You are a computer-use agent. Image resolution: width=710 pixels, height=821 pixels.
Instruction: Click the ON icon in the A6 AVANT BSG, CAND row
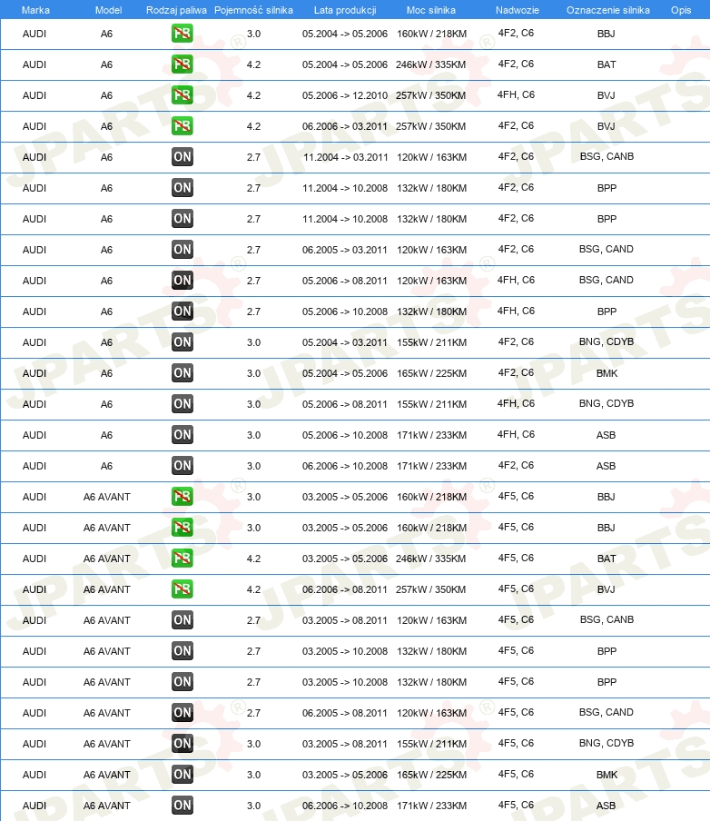pyautogui.click(x=182, y=713)
